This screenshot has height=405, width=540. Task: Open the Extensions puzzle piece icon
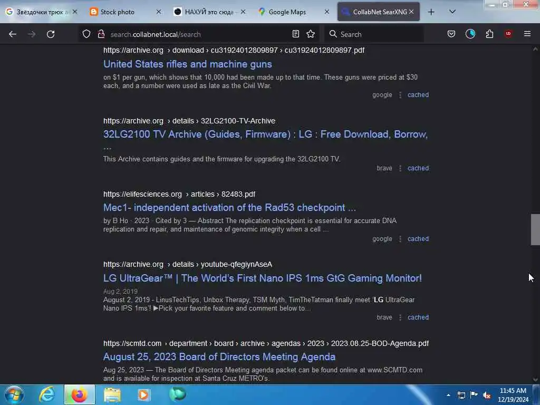coord(489,34)
